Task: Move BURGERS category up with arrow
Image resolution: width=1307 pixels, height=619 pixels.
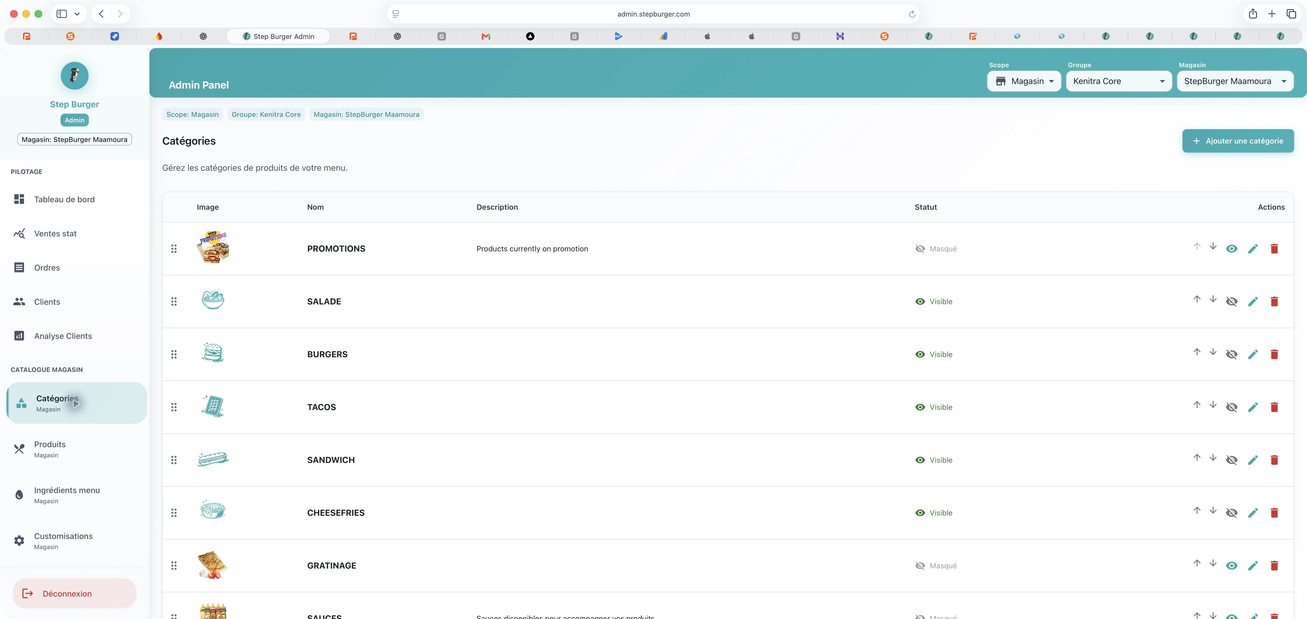Action: coord(1197,352)
